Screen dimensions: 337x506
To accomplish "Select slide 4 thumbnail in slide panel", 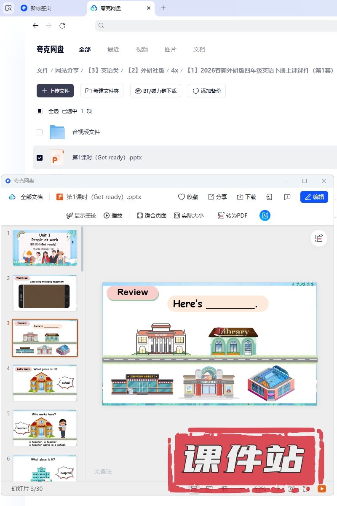I will [45, 383].
